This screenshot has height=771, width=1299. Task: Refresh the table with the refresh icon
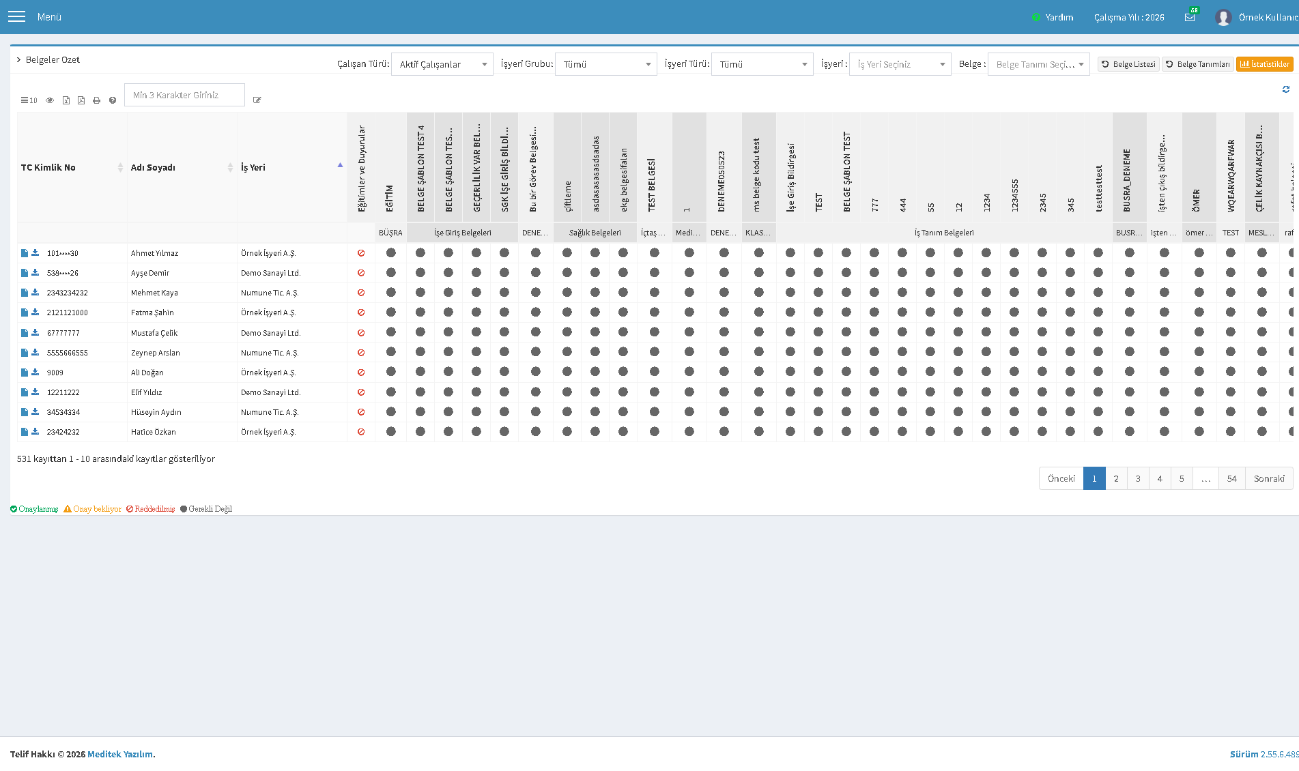click(1286, 89)
